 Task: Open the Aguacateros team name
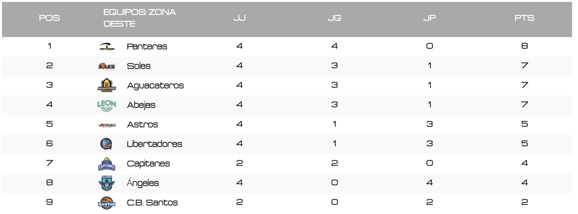[155, 86]
